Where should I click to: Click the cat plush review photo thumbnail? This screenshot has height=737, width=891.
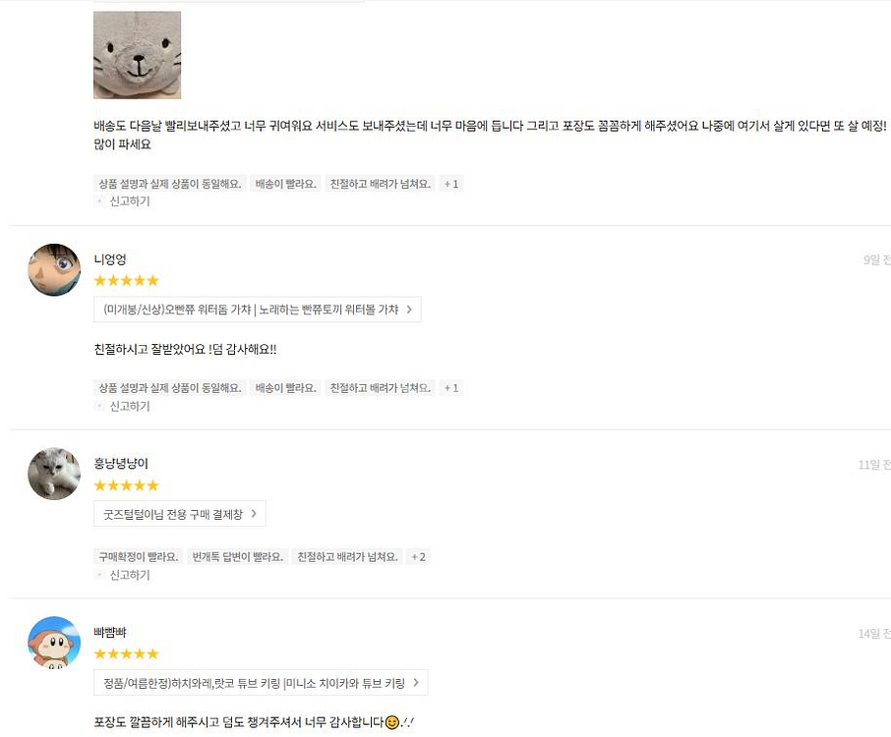(x=137, y=55)
